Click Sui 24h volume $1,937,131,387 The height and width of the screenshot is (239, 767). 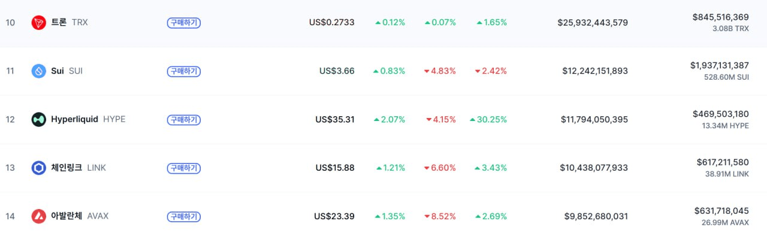coord(719,65)
